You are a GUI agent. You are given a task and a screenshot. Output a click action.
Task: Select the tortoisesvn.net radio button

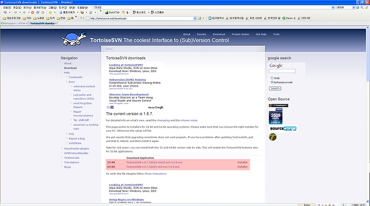272,82
